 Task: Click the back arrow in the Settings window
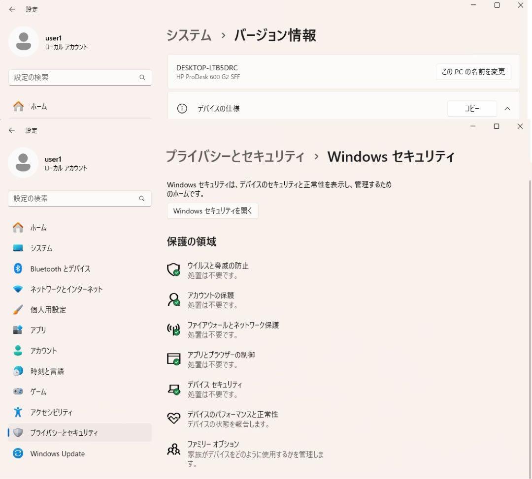[x=12, y=130]
